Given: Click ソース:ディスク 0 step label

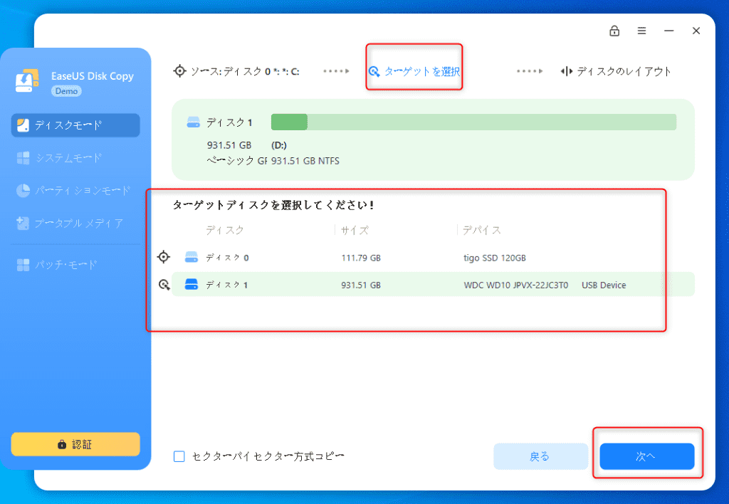Looking at the screenshot, I should tap(245, 72).
